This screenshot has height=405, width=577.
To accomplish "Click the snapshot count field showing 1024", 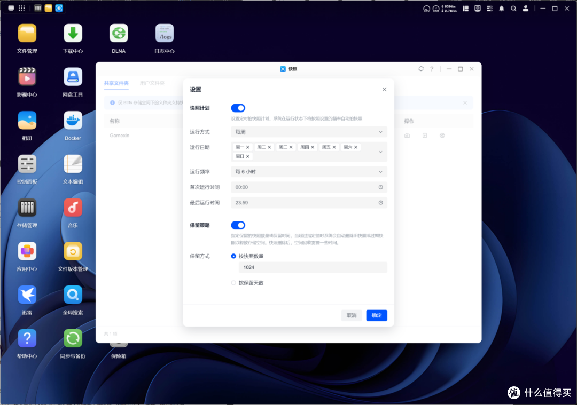I will (x=313, y=267).
